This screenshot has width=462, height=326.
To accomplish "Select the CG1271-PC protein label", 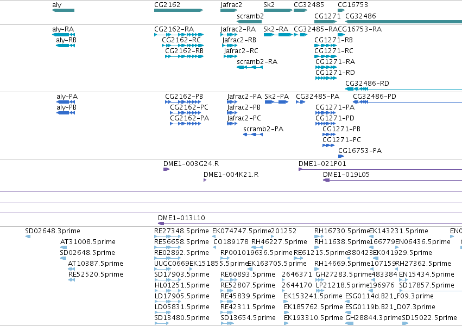I will coord(342,140).
